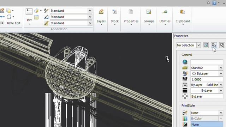Click the Linetype icon beside circle ByLayer
Screen dimensions: 226x127
pos(185,74)
